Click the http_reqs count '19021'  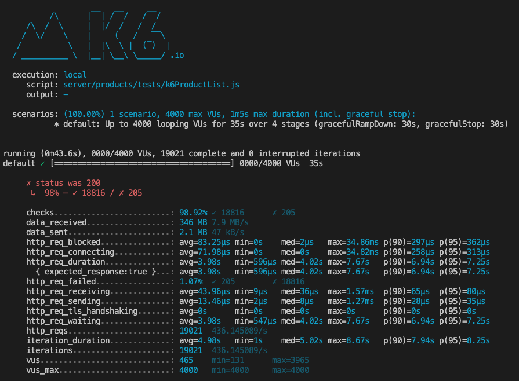pos(191,331)
